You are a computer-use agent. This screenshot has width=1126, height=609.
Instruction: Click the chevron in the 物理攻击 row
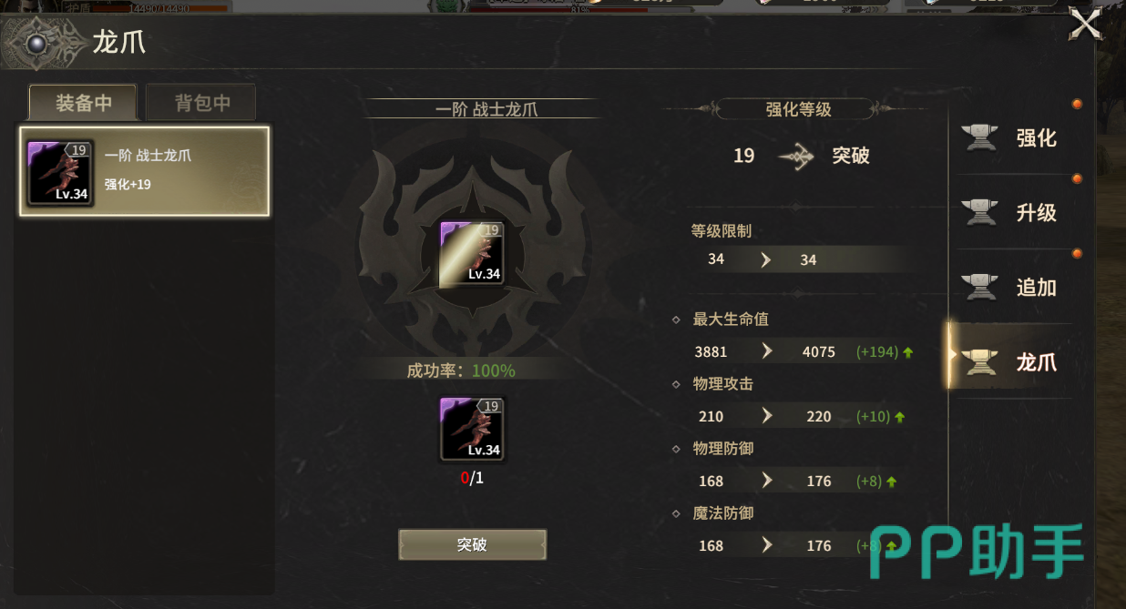766,416
